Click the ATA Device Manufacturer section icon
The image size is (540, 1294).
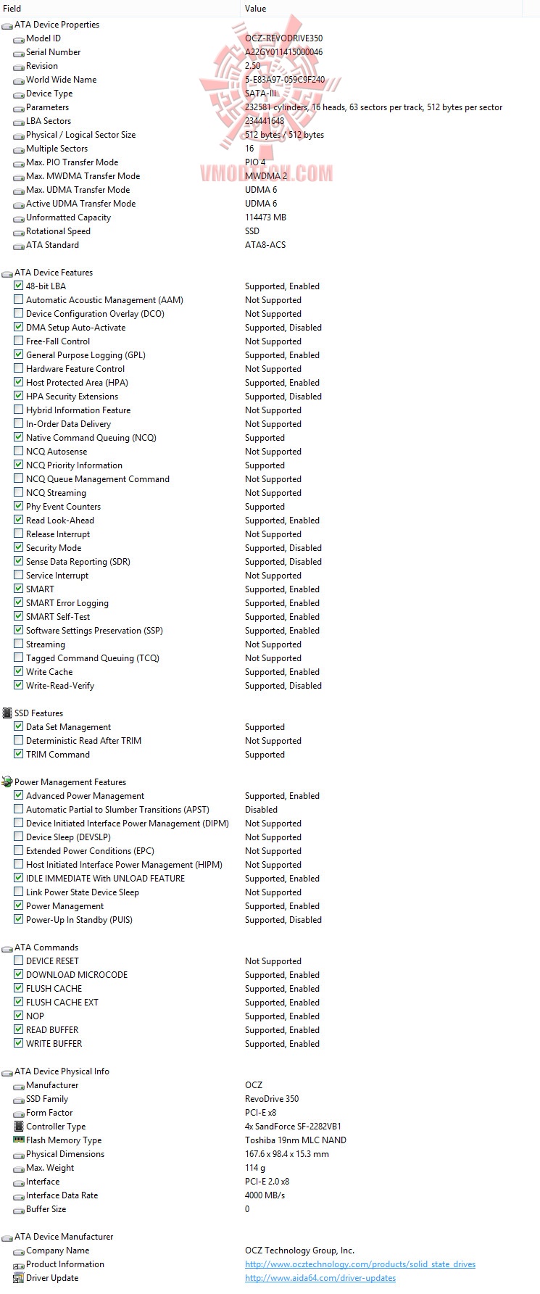pos(7,1237)
